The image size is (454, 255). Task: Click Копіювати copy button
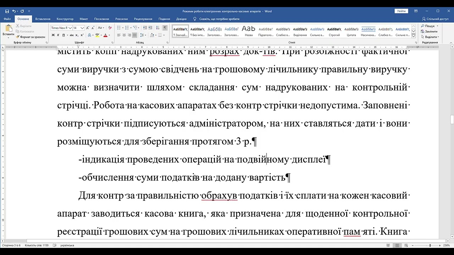(25, 32)
